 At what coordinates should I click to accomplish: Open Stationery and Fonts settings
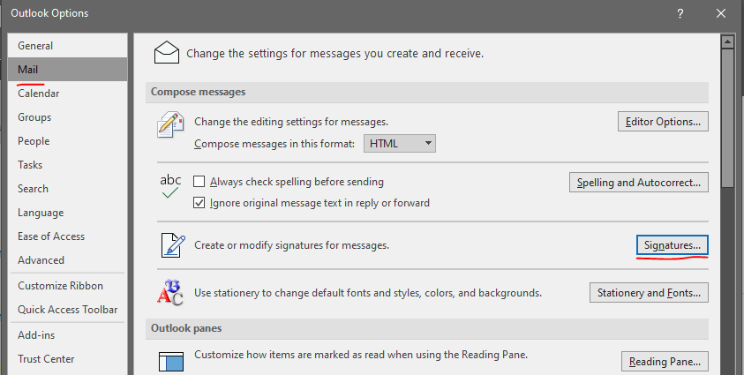649,292
